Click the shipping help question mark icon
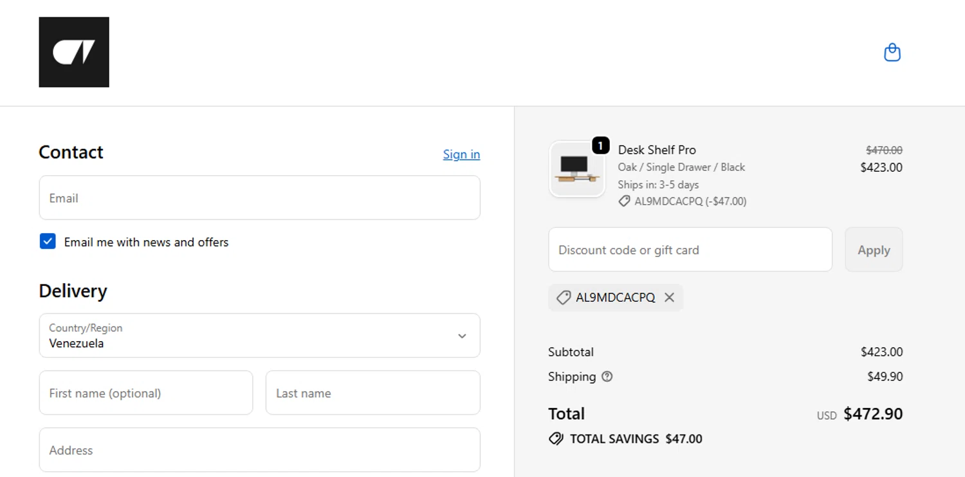The image size is (965, 477). [x=607, y=377]
